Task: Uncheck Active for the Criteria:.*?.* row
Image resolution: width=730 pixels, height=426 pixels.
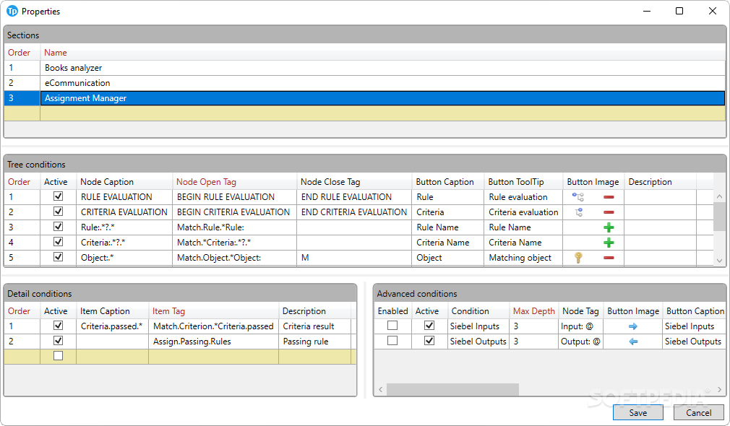Action: coord(59,242)
